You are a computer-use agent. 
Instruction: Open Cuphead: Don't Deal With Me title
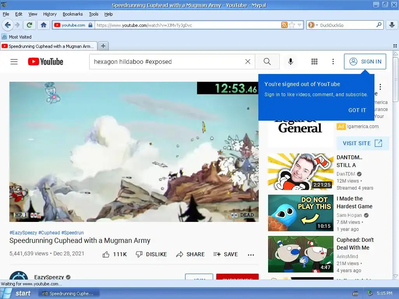click(355, 244)
